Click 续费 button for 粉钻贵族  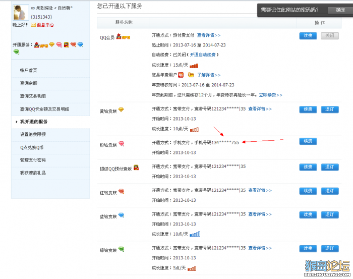coord(308,141)
